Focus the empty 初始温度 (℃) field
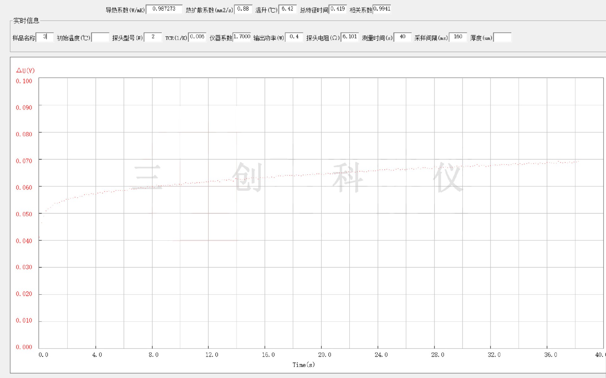 pyautogui.click(x=100, y=37)
